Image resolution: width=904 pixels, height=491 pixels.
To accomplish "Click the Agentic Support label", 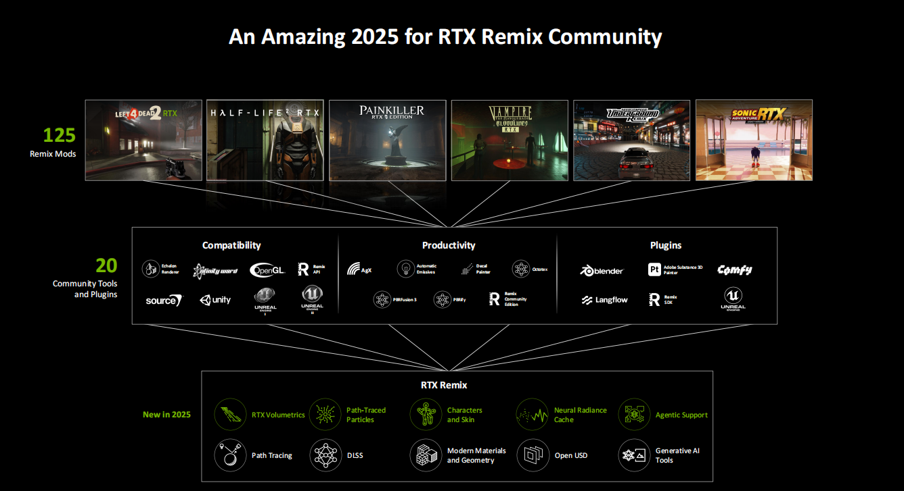I will click(681, 415).
